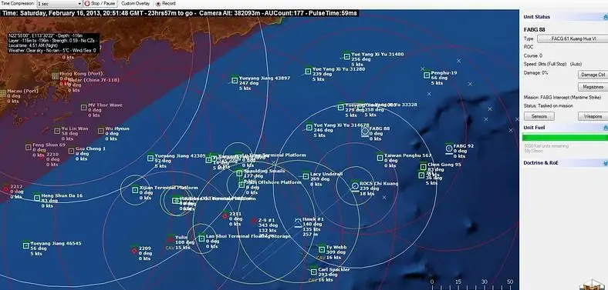Viewport: 608px width, 290px height.
Task: Select the Gao Cheng 1 vessel icon
Action: (71, 151)
